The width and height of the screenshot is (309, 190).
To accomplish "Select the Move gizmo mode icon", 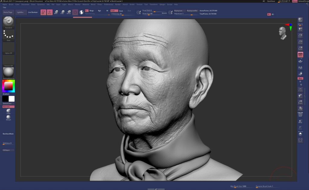I will [x=56, y=12].
